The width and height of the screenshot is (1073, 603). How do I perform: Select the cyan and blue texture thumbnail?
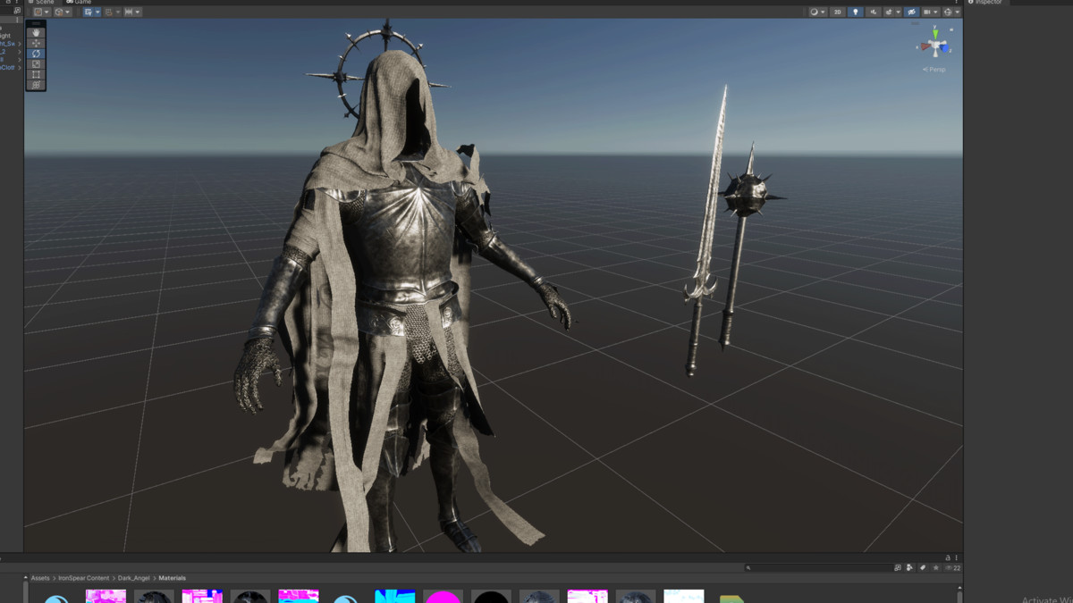[x=394, y=597]
